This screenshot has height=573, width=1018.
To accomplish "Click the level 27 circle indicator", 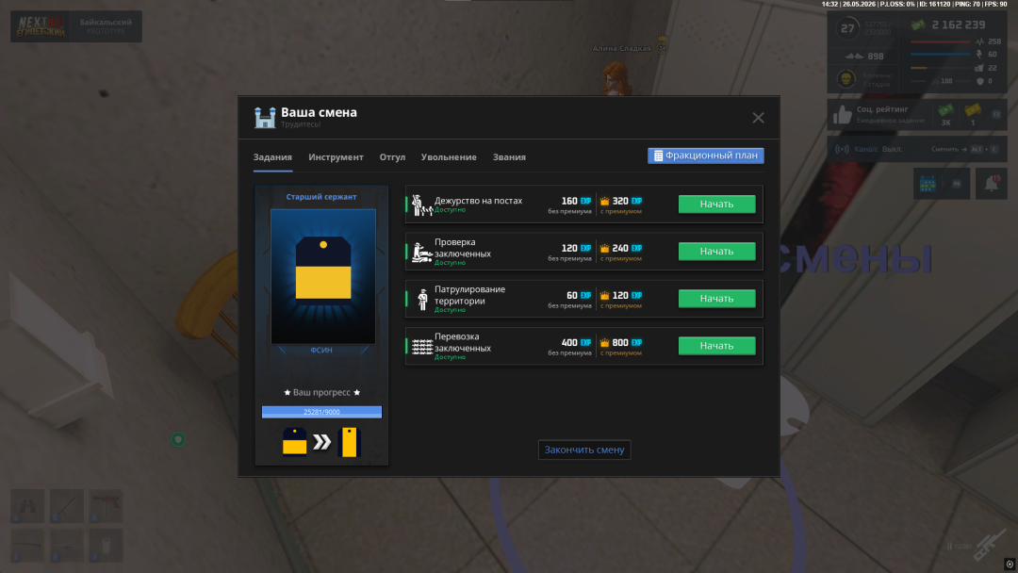I will (x=847, y=28).
